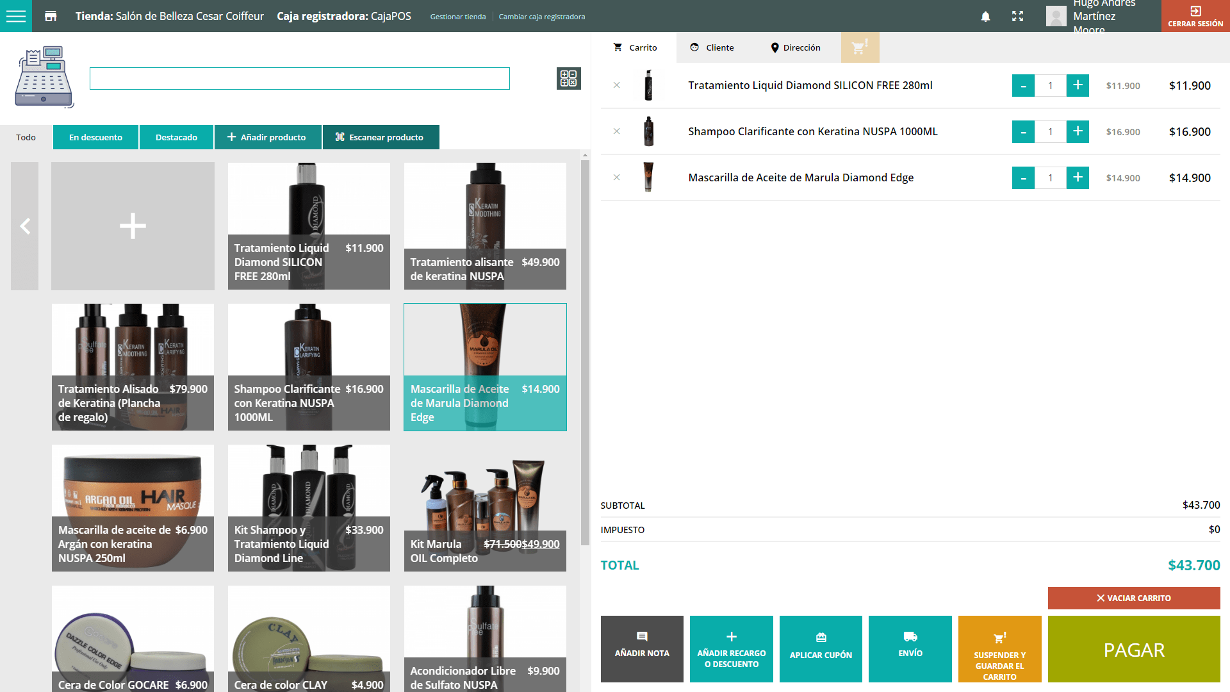This screenshot has width=1230, height=692.
Task: Open Cambiar caja registradora link
Action: pos(541,17)
